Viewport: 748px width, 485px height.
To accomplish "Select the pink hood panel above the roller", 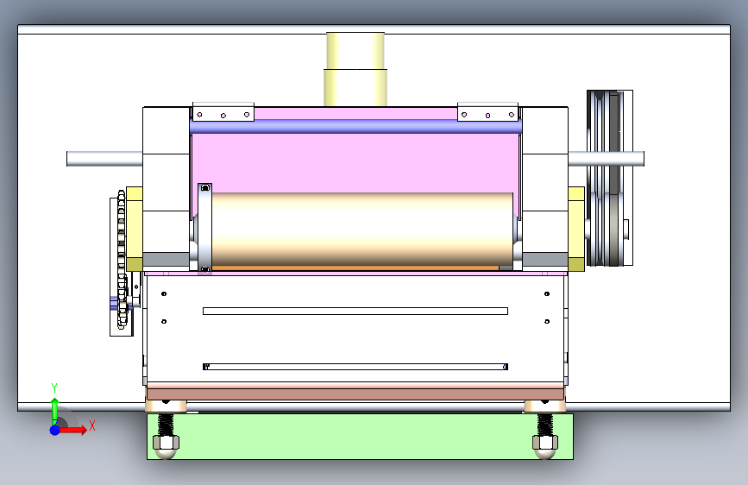I will [355, 162].
